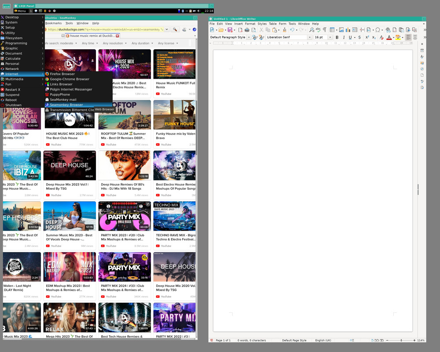The width and height of the screenshot is (440, 352).
Task: Apply subscript formatting in Writer
Action: [374, 37]
